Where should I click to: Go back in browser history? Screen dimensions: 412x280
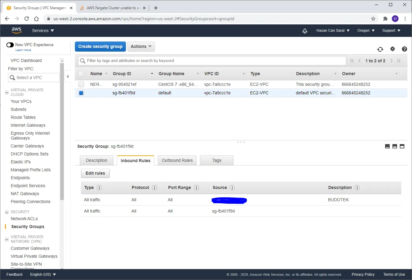pyautogui.click(x=7, y=19)
